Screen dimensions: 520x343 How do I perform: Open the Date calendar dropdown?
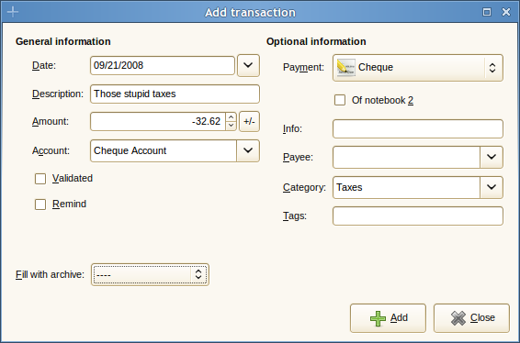248,65
